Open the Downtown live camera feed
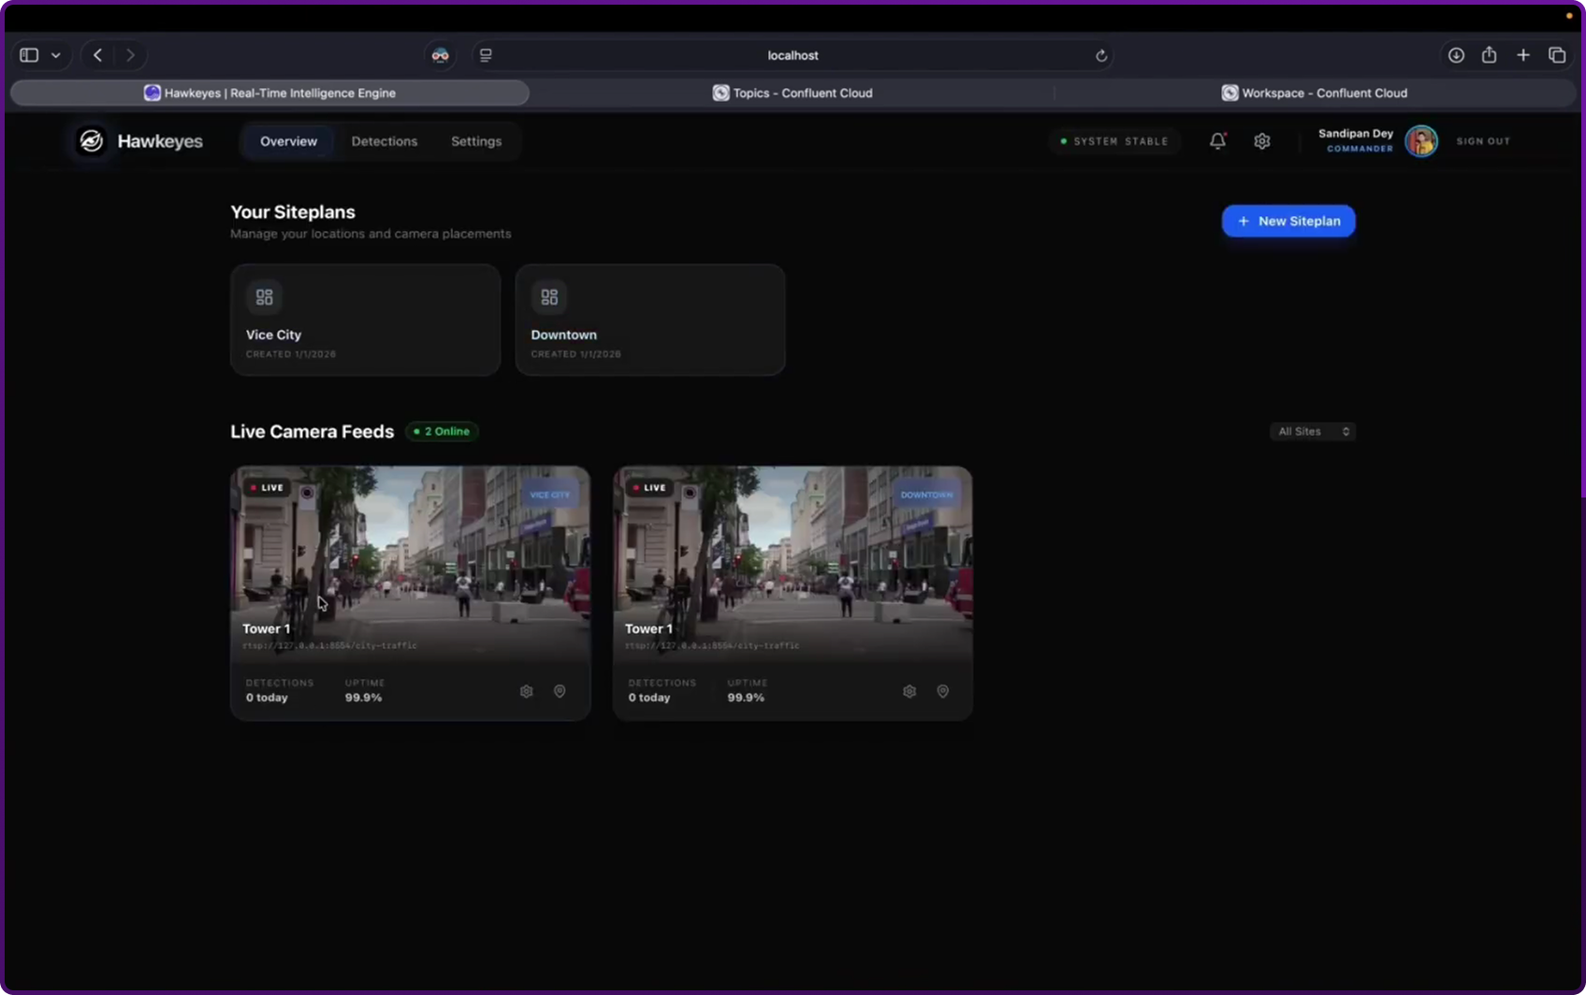Image resolution: width=1586 pixels, height=995 pixels. coord(793,565)
